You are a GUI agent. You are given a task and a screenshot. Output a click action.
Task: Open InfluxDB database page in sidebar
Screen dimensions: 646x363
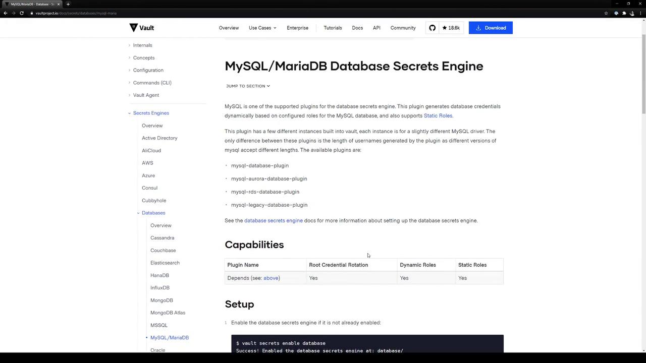tap(160, 288)
